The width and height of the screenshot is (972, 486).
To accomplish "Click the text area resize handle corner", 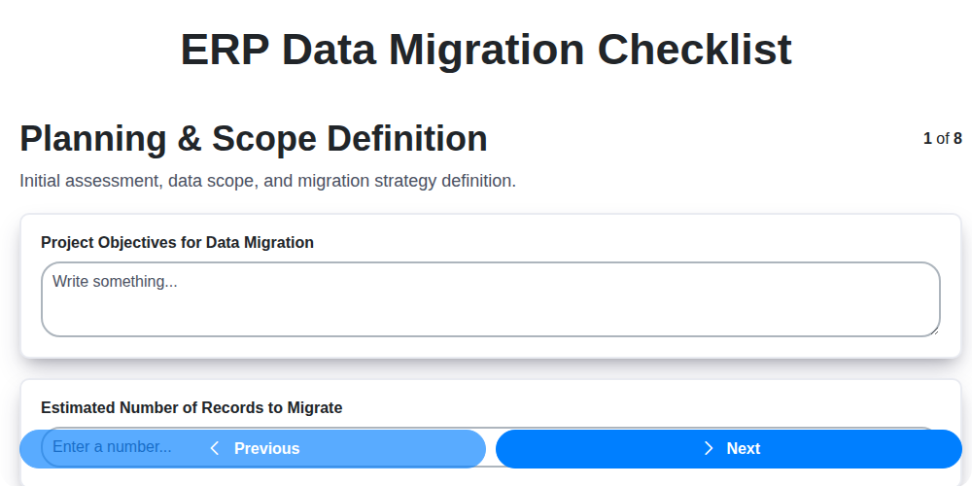I will [x=934, y=330].
